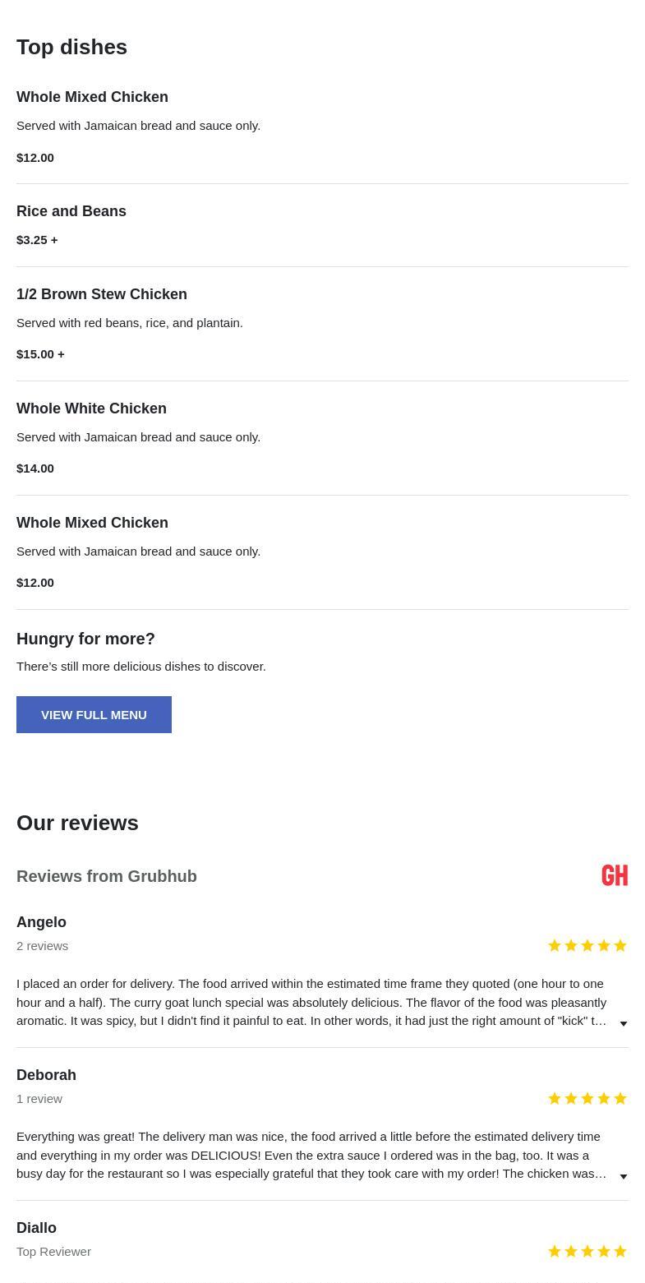The width and height of the screenshot is (645, 1283).
Task: Choose the Whole White Chicken dish
Action: tap(91, 408)
